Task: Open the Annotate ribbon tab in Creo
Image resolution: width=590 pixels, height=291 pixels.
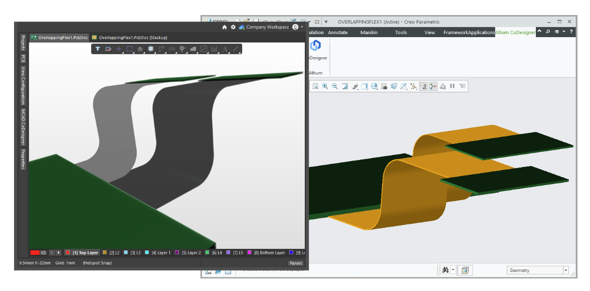Action: [x=337, y=33]
